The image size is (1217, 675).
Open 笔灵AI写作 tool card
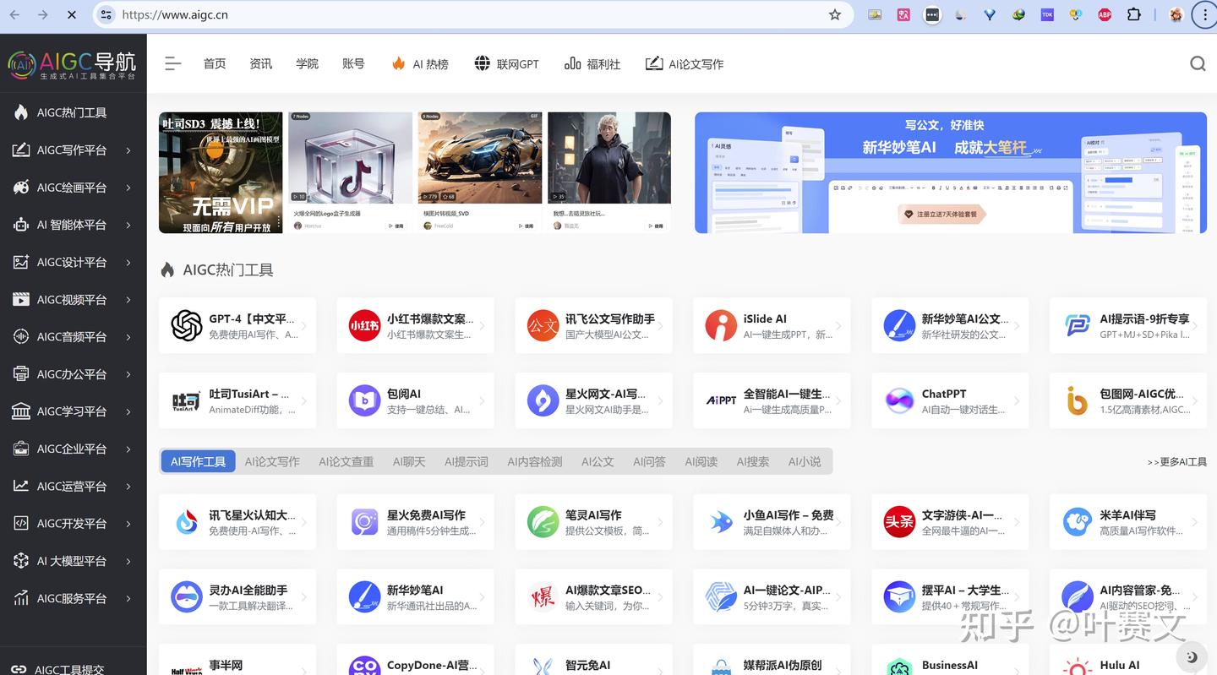coord(593,522)
